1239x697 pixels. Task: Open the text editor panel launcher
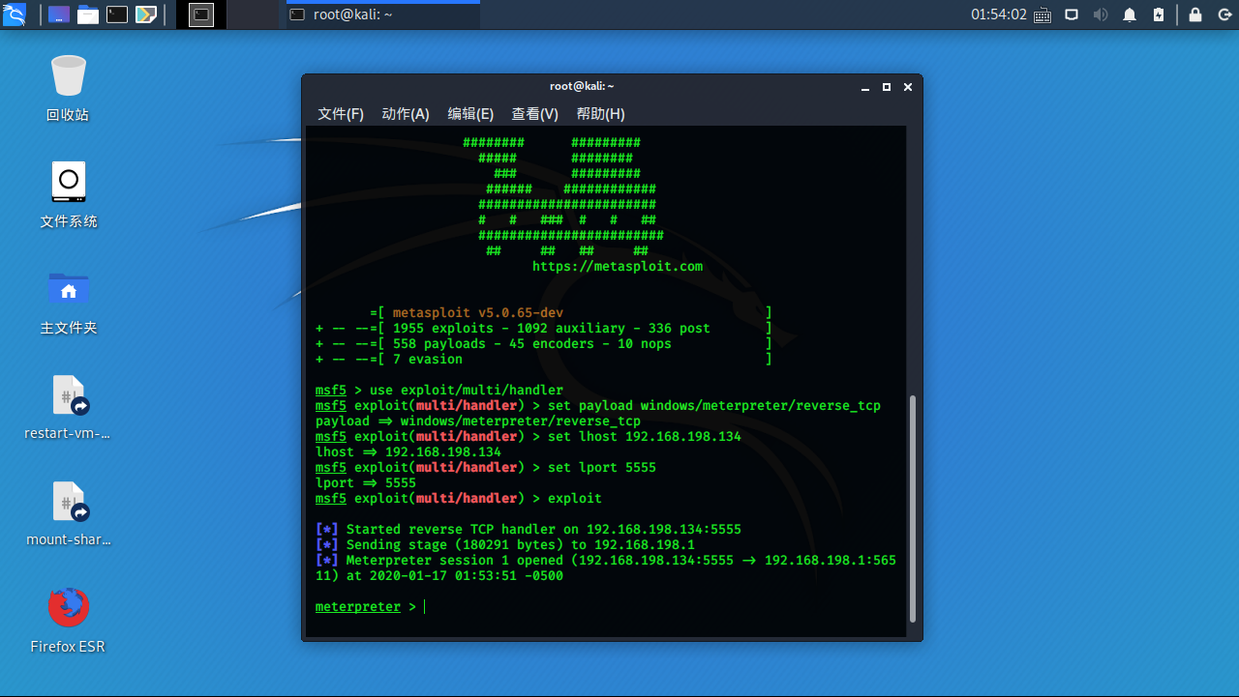pos(146,15)
